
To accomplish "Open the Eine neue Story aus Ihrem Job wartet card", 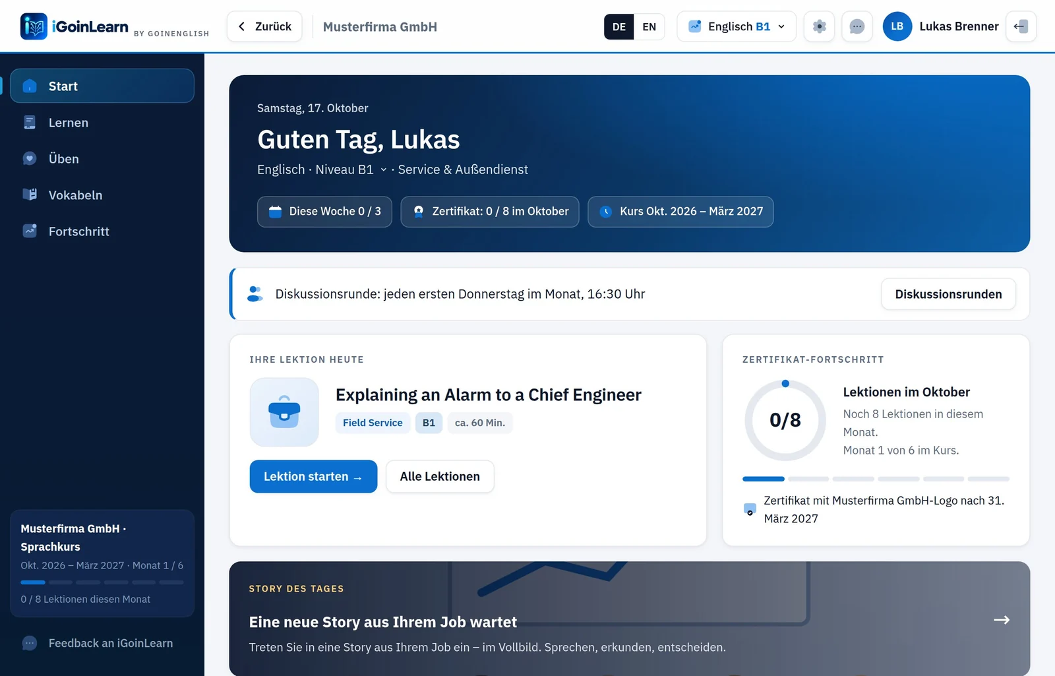I will [x=630, y=619].
